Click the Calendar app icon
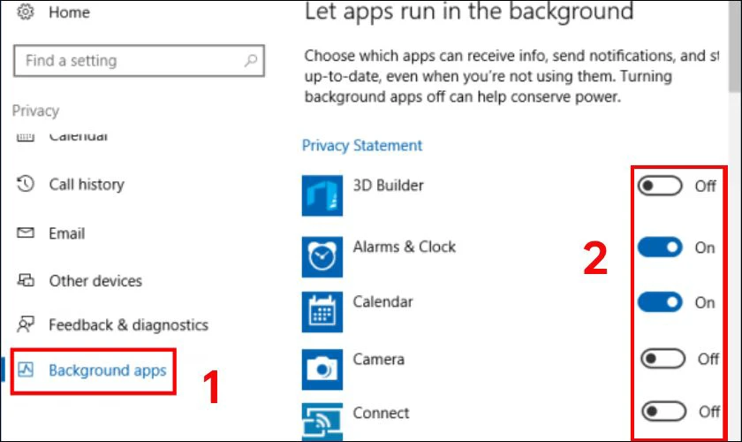This screenshot has width=742, height=442. click(322, 312)
